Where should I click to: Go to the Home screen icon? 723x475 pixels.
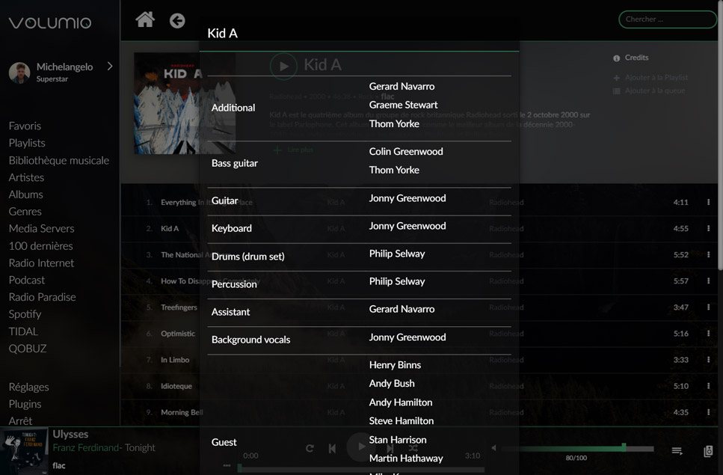click(x=145, y=19)
